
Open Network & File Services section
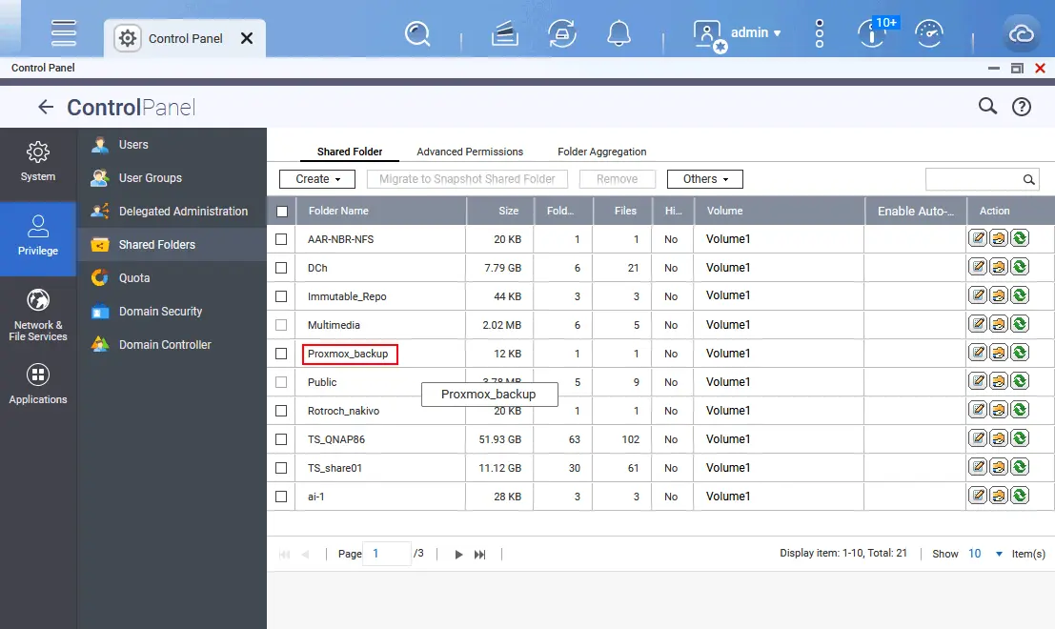(x=38, y=315)
